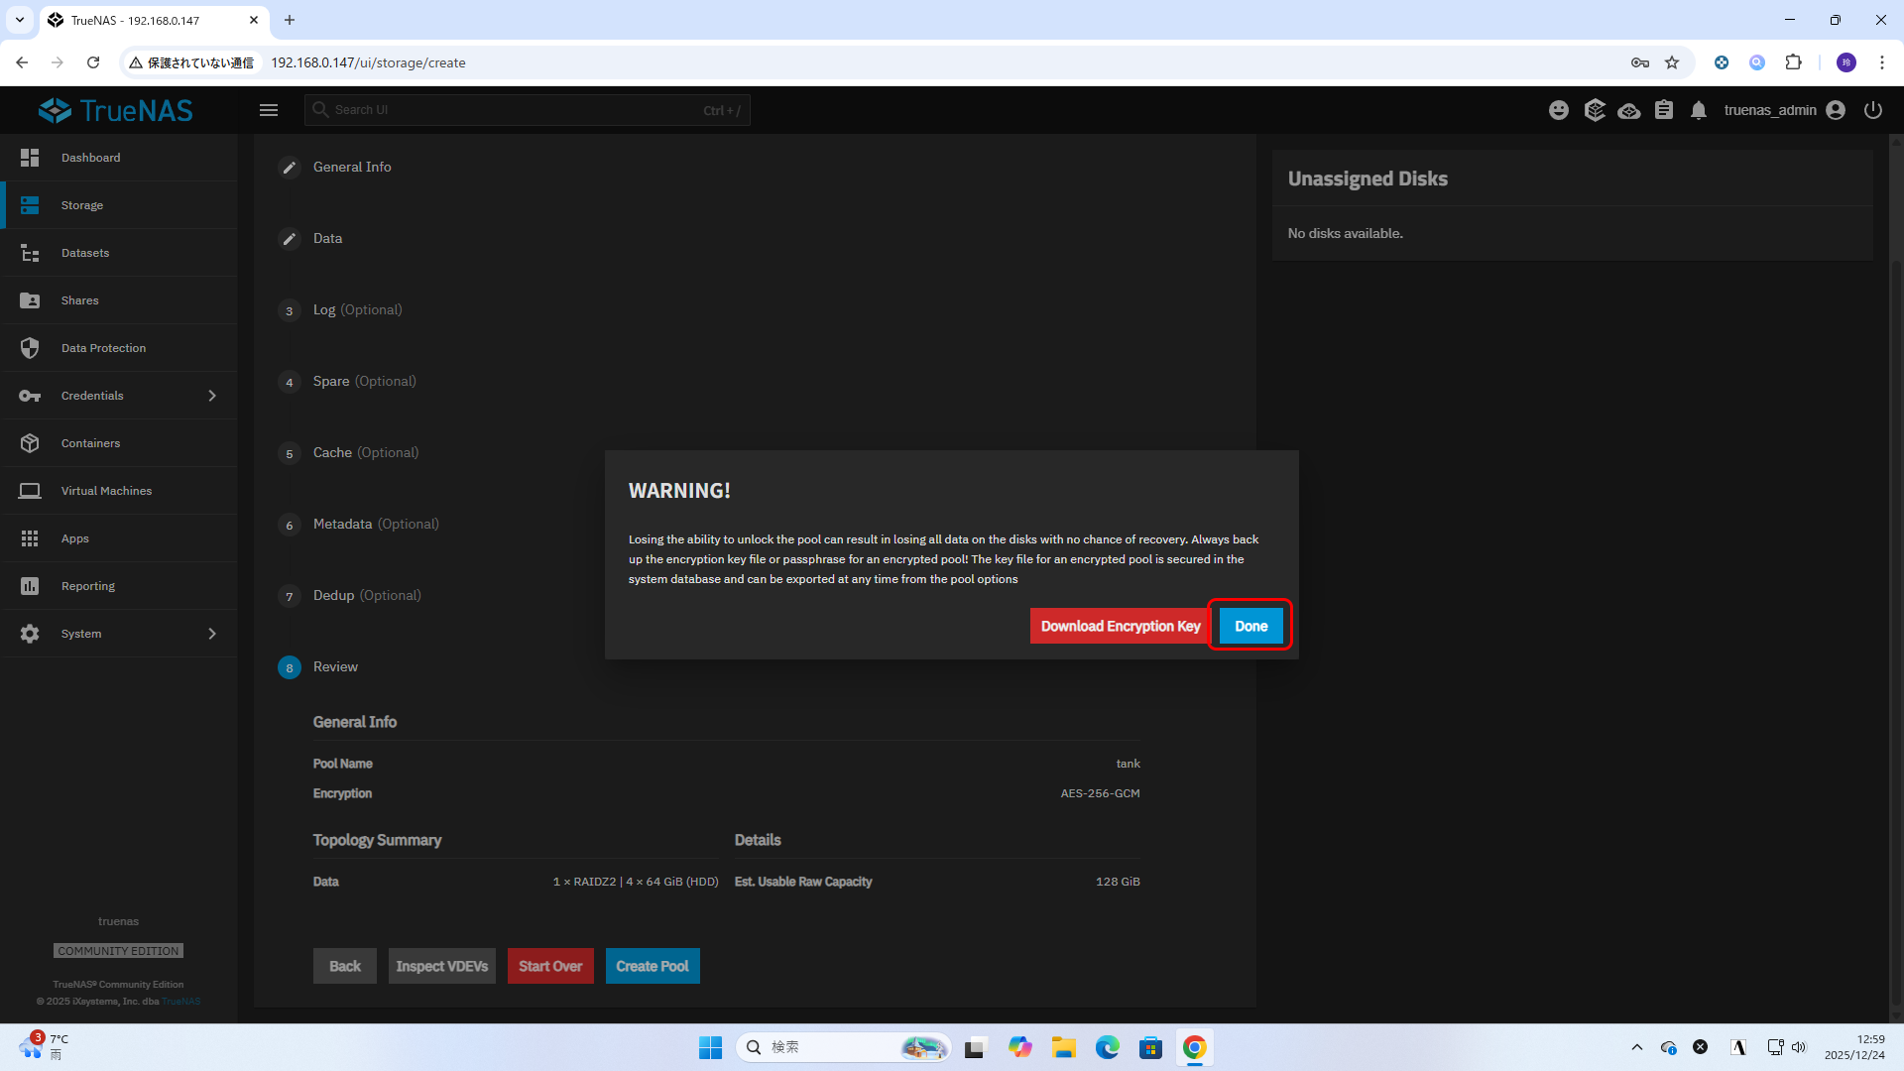
Task: Open the jobs clipboard icon
Action: tap(1664, 110)
